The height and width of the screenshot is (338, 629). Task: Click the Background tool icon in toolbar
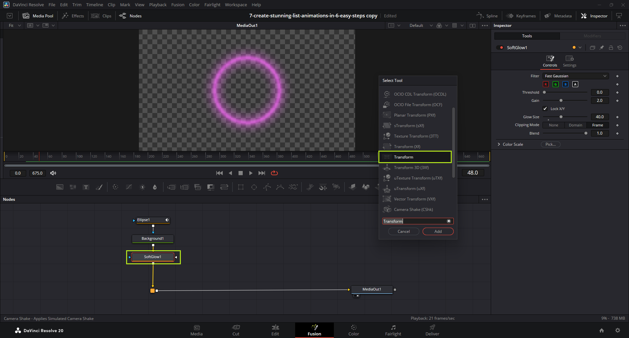pyautogui.click(x=60, y=187)
